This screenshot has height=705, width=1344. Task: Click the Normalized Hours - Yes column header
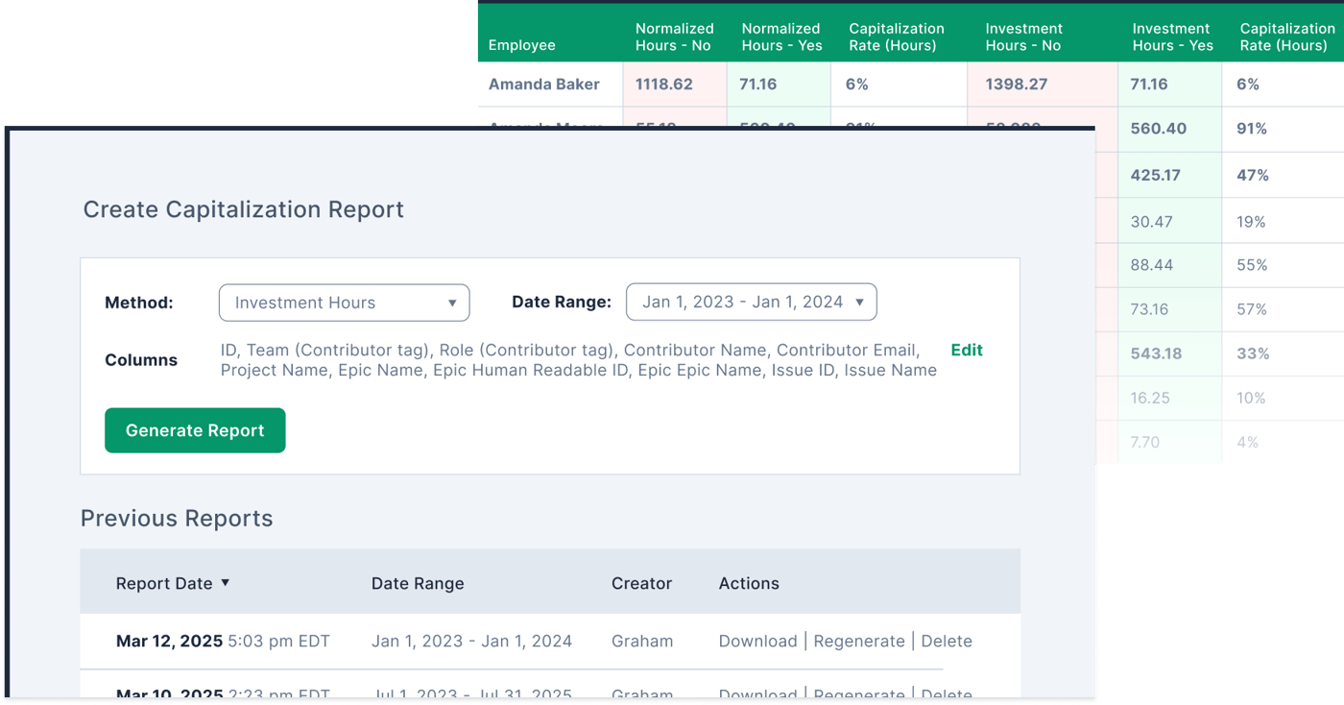click(x=781, y=36)
